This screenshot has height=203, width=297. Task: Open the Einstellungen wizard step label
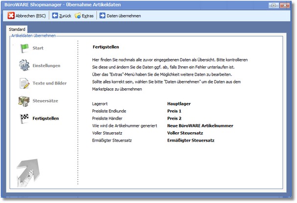[x=46, y=65]
